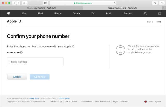
Task: Go forward with Safari forward arrow
Action: tap(18, 3)
